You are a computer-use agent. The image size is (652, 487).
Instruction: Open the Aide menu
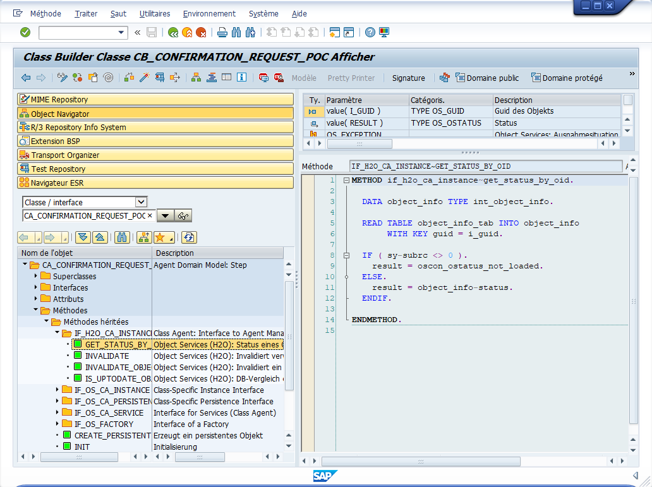299,14
